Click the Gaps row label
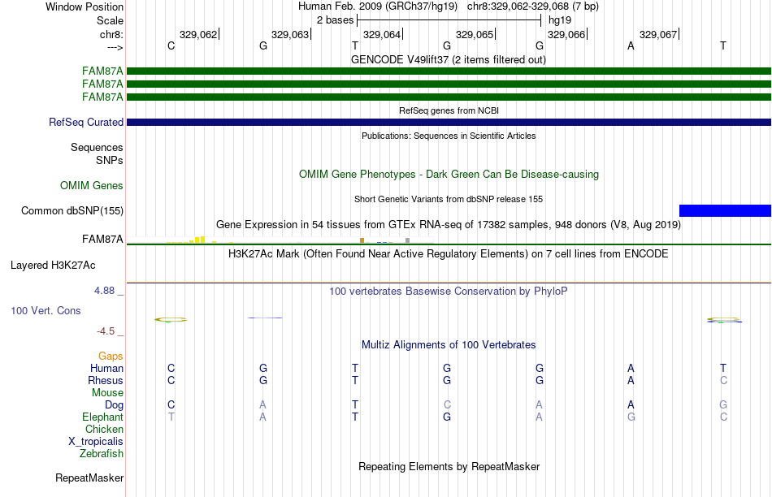The width and height of the screenshot is (772, 497). pos(111,357)
